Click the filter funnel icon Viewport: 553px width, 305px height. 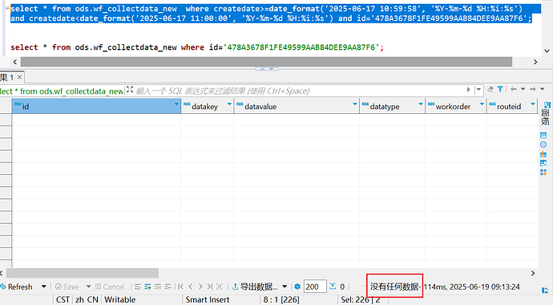[x=500, y=89]
